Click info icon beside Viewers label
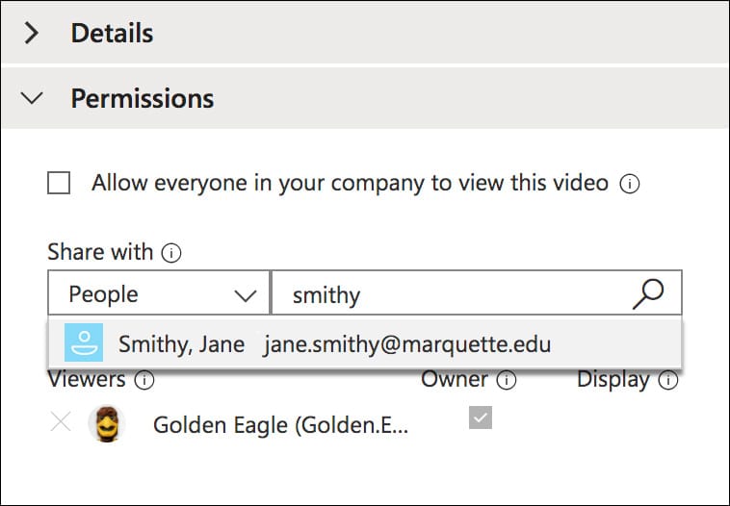The height and width of the screenshot is (506, 730). [144, 380]
